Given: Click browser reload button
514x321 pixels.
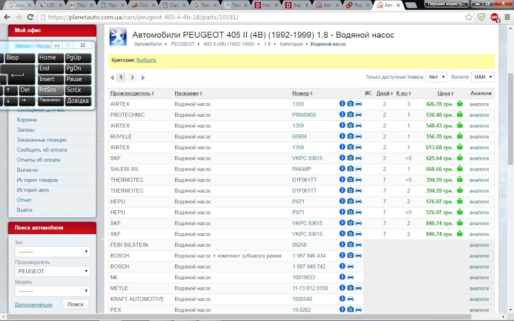Looking at the screenshot, I should (x=30, y=17).
